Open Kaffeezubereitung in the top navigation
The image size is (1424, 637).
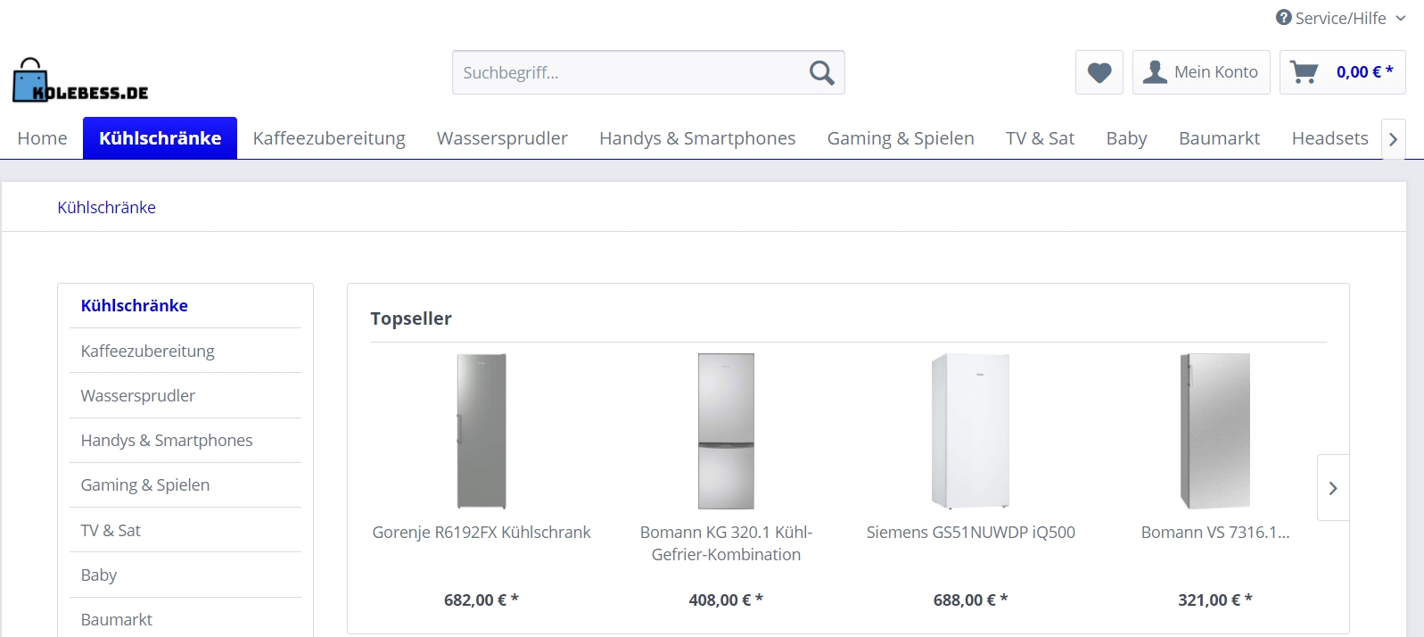[x=329, y=138]
